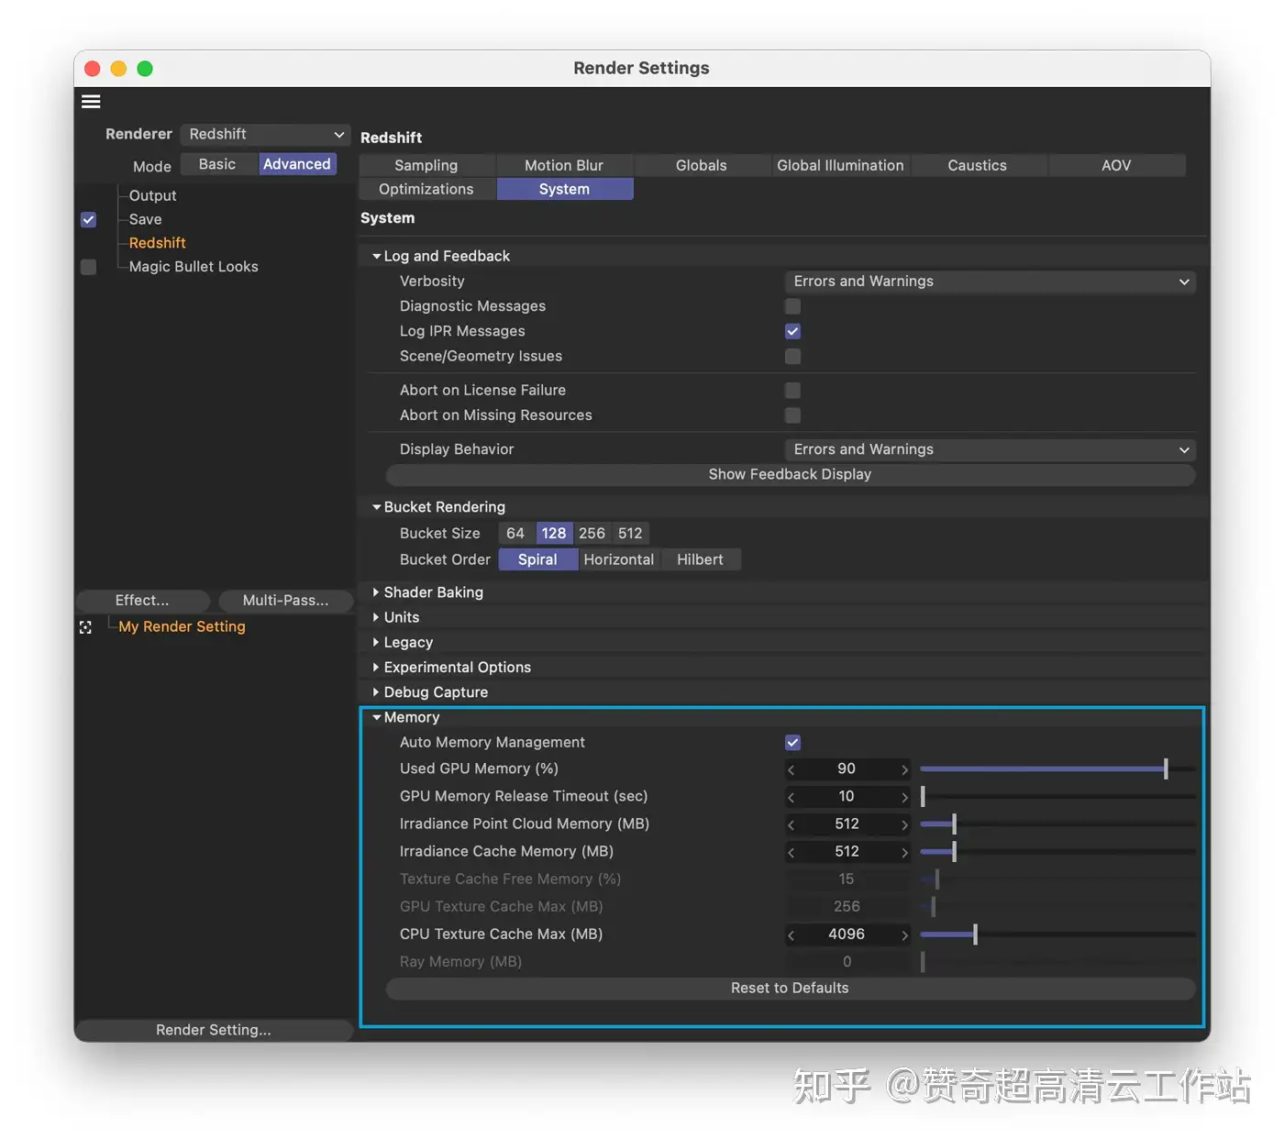This screenshot has width=1284, height=1139.
Task: Expand the Legacy section
Action: click(376, 642)
